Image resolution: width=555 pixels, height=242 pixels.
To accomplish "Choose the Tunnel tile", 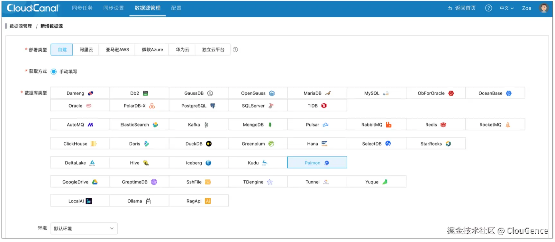I will coord(317,182).
